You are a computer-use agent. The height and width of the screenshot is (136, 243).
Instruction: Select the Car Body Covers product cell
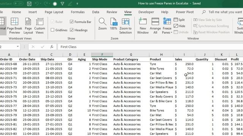[161, 97]
